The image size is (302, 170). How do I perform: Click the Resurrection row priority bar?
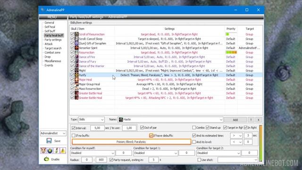point(231,52)
